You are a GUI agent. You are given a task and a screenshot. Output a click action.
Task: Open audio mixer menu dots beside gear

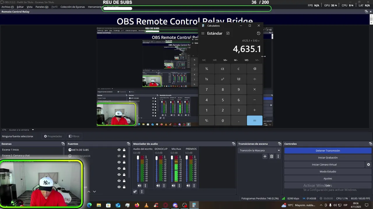tap(142, 192)
